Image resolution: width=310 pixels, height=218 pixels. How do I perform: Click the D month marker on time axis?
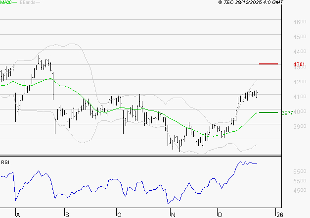220,215
